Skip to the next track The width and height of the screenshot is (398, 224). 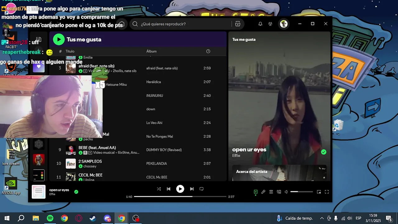coord(192,189)
